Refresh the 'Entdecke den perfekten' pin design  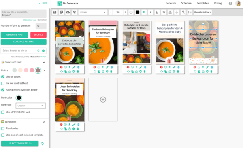click(x=62, y=71)
